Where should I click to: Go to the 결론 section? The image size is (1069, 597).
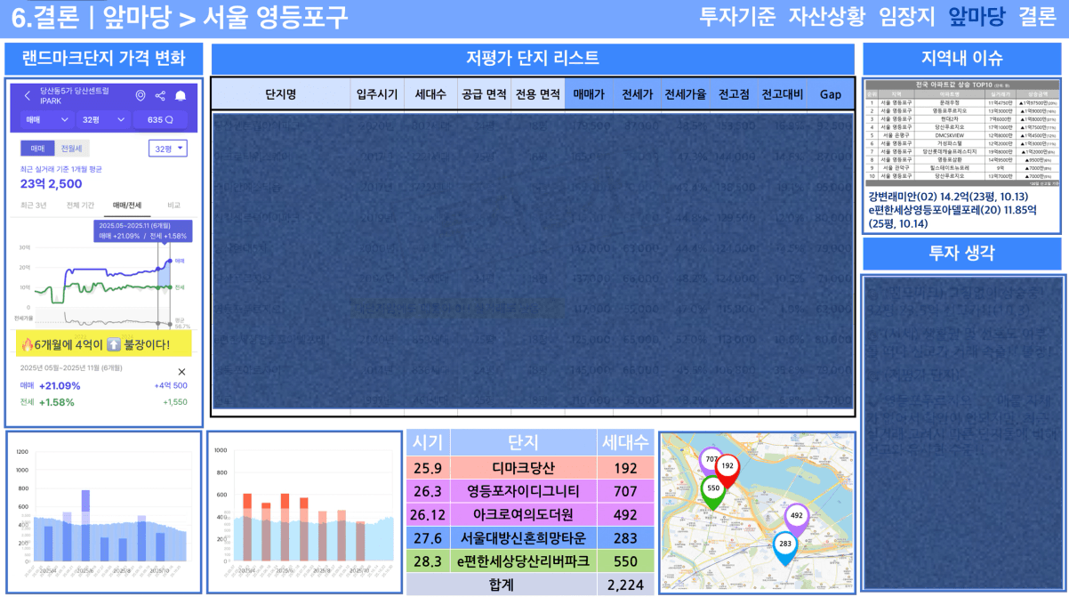tap(1037, 16)
